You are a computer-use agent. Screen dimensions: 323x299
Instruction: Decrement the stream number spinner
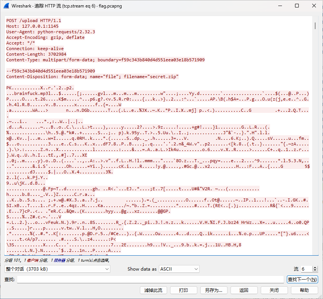(x=315, y=270)
